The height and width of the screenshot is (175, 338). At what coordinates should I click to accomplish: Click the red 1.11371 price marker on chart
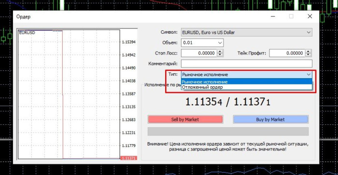pos(129,158)
